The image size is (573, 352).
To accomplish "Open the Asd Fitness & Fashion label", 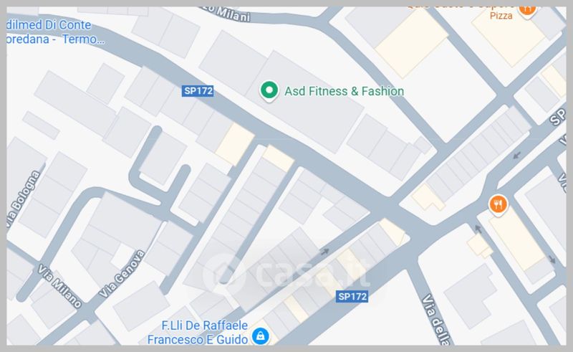I will click(x=344, y=91).
